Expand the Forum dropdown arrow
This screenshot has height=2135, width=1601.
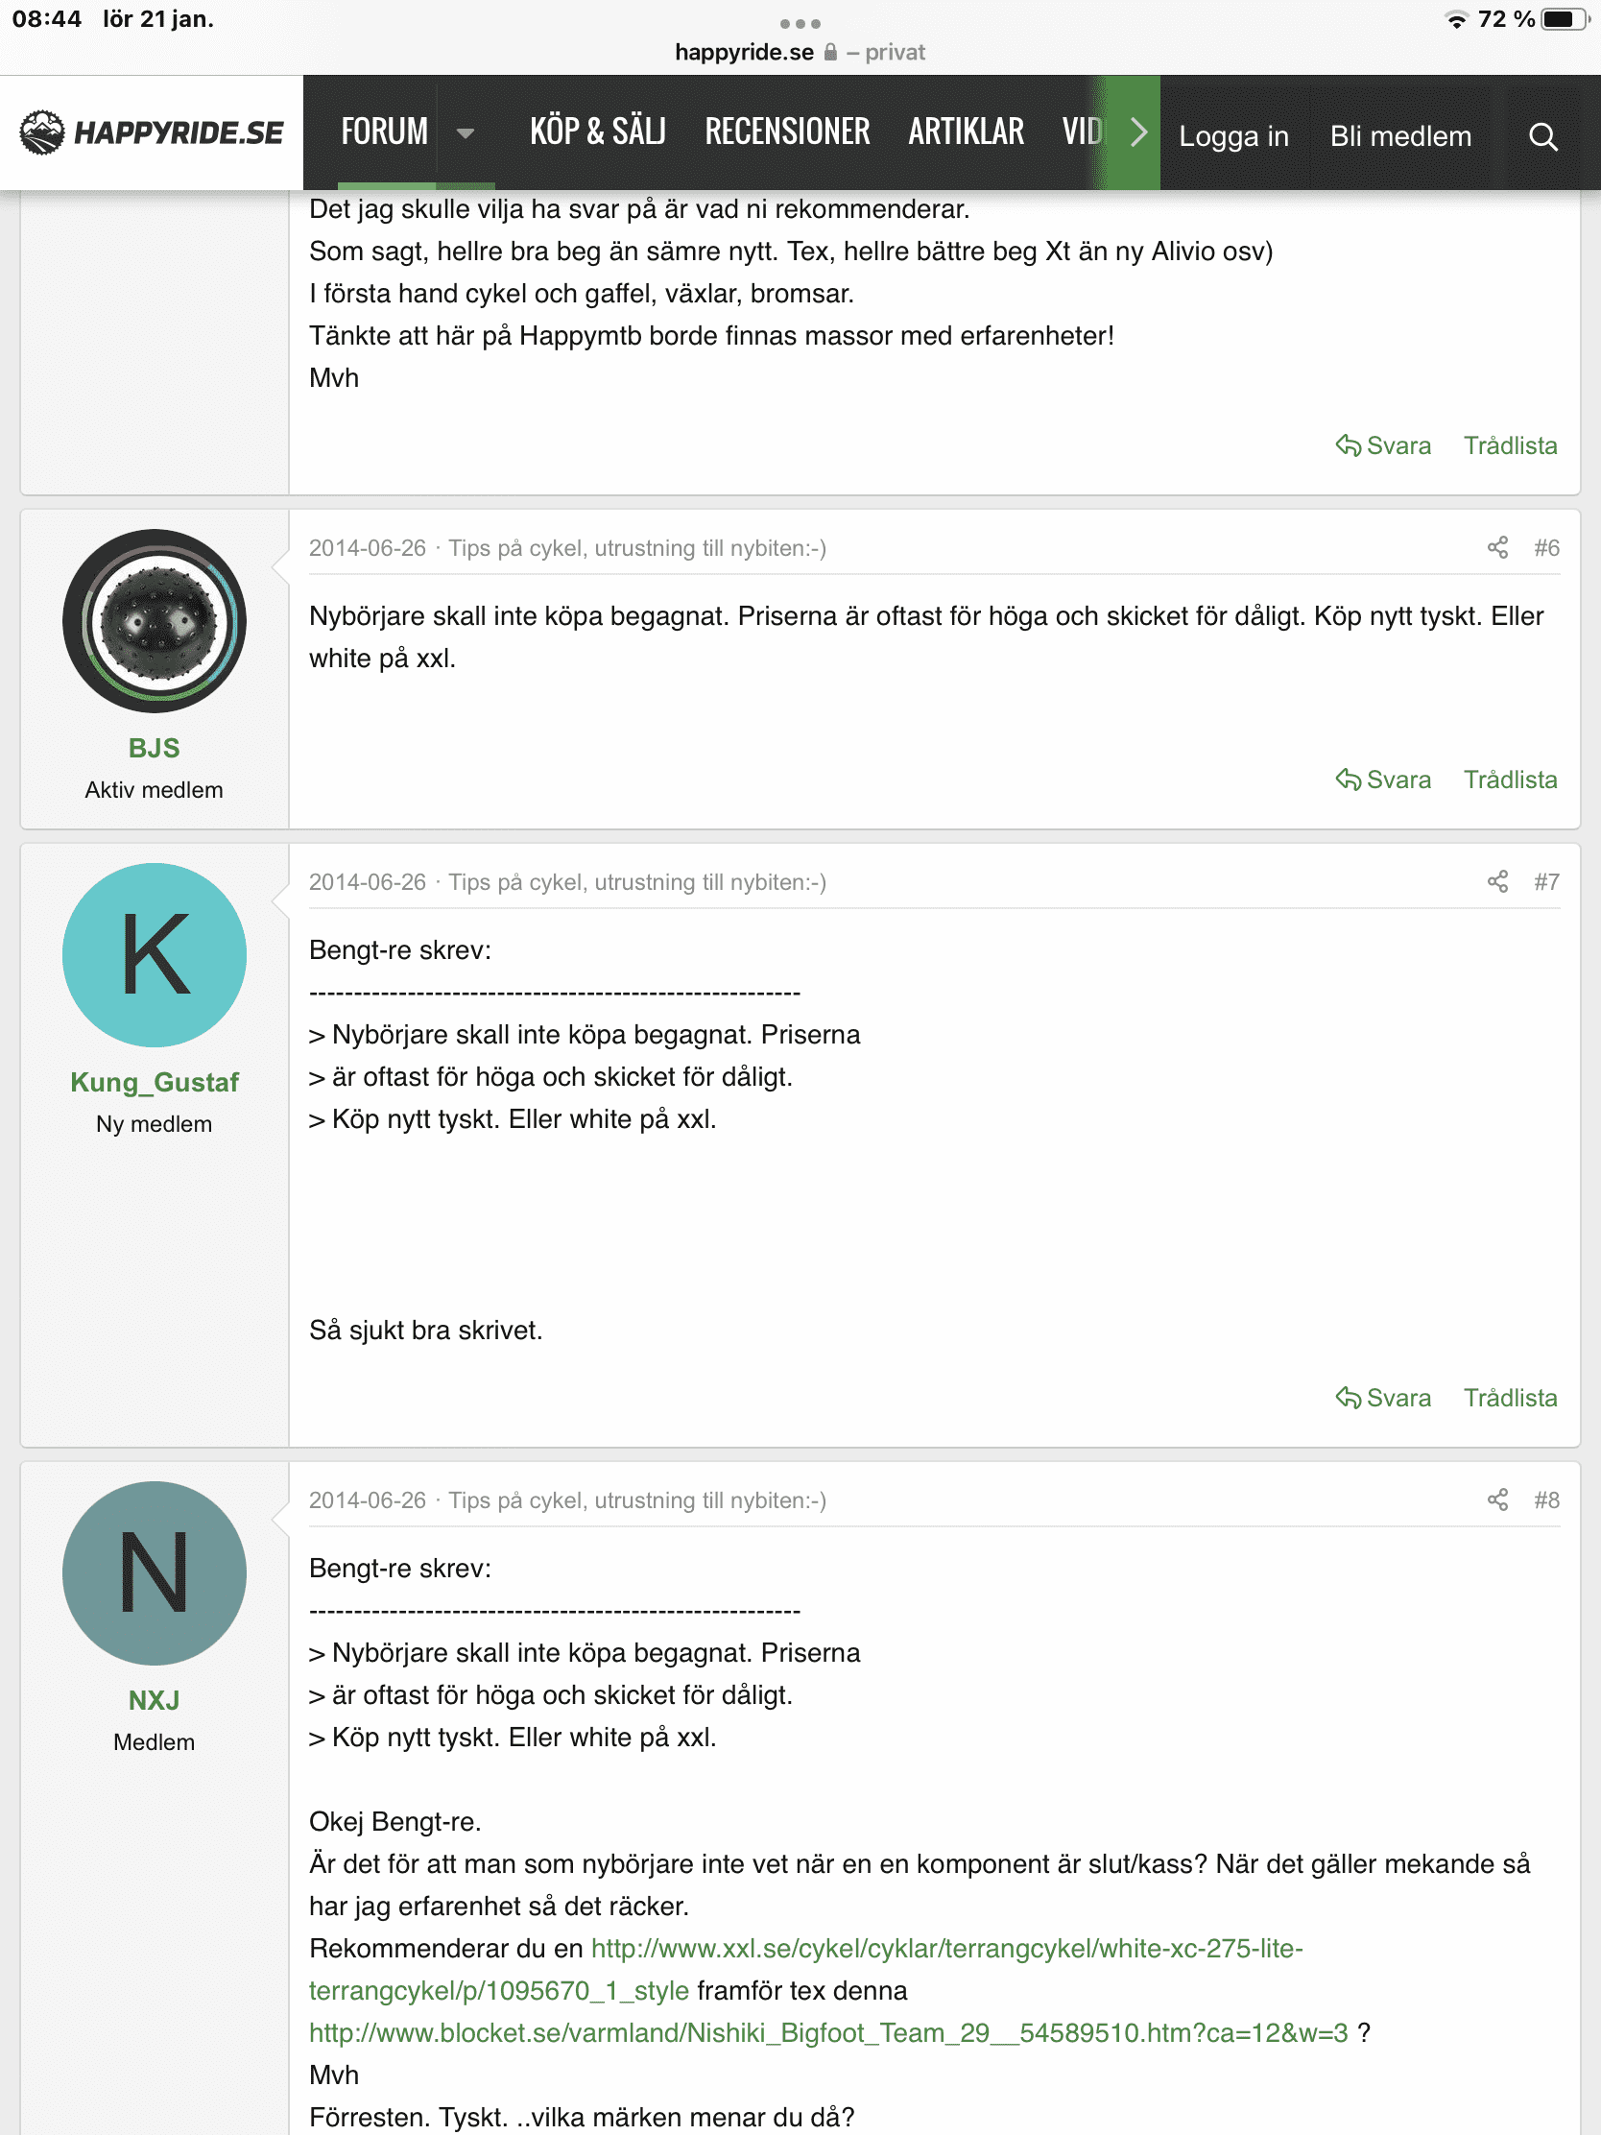(466, 133)
